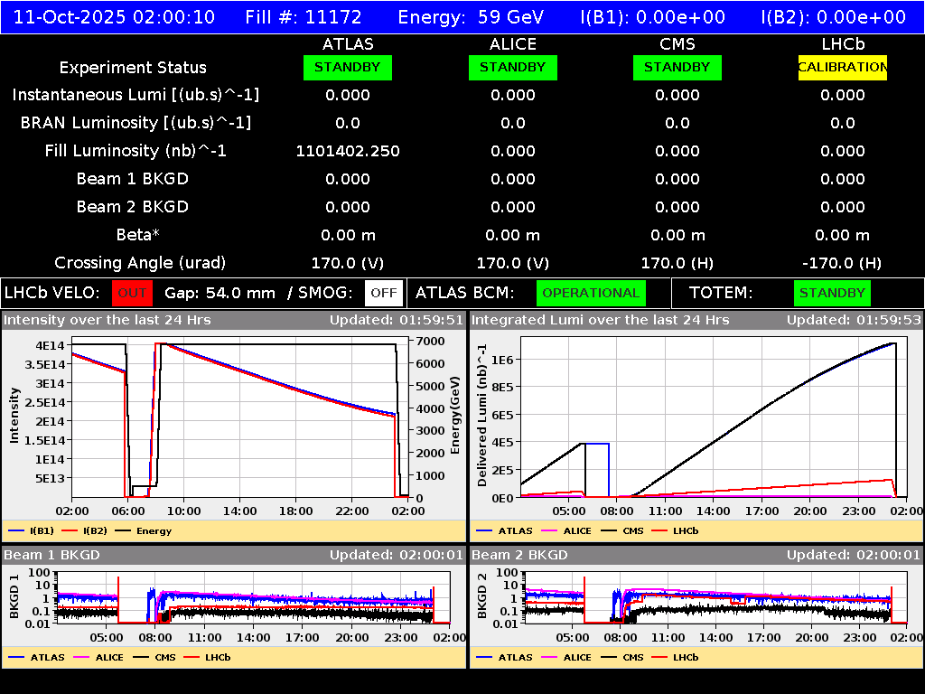Select the LHCb column header
The width and height of the screenshot is (925, 694).
click(x=841, y=43)
